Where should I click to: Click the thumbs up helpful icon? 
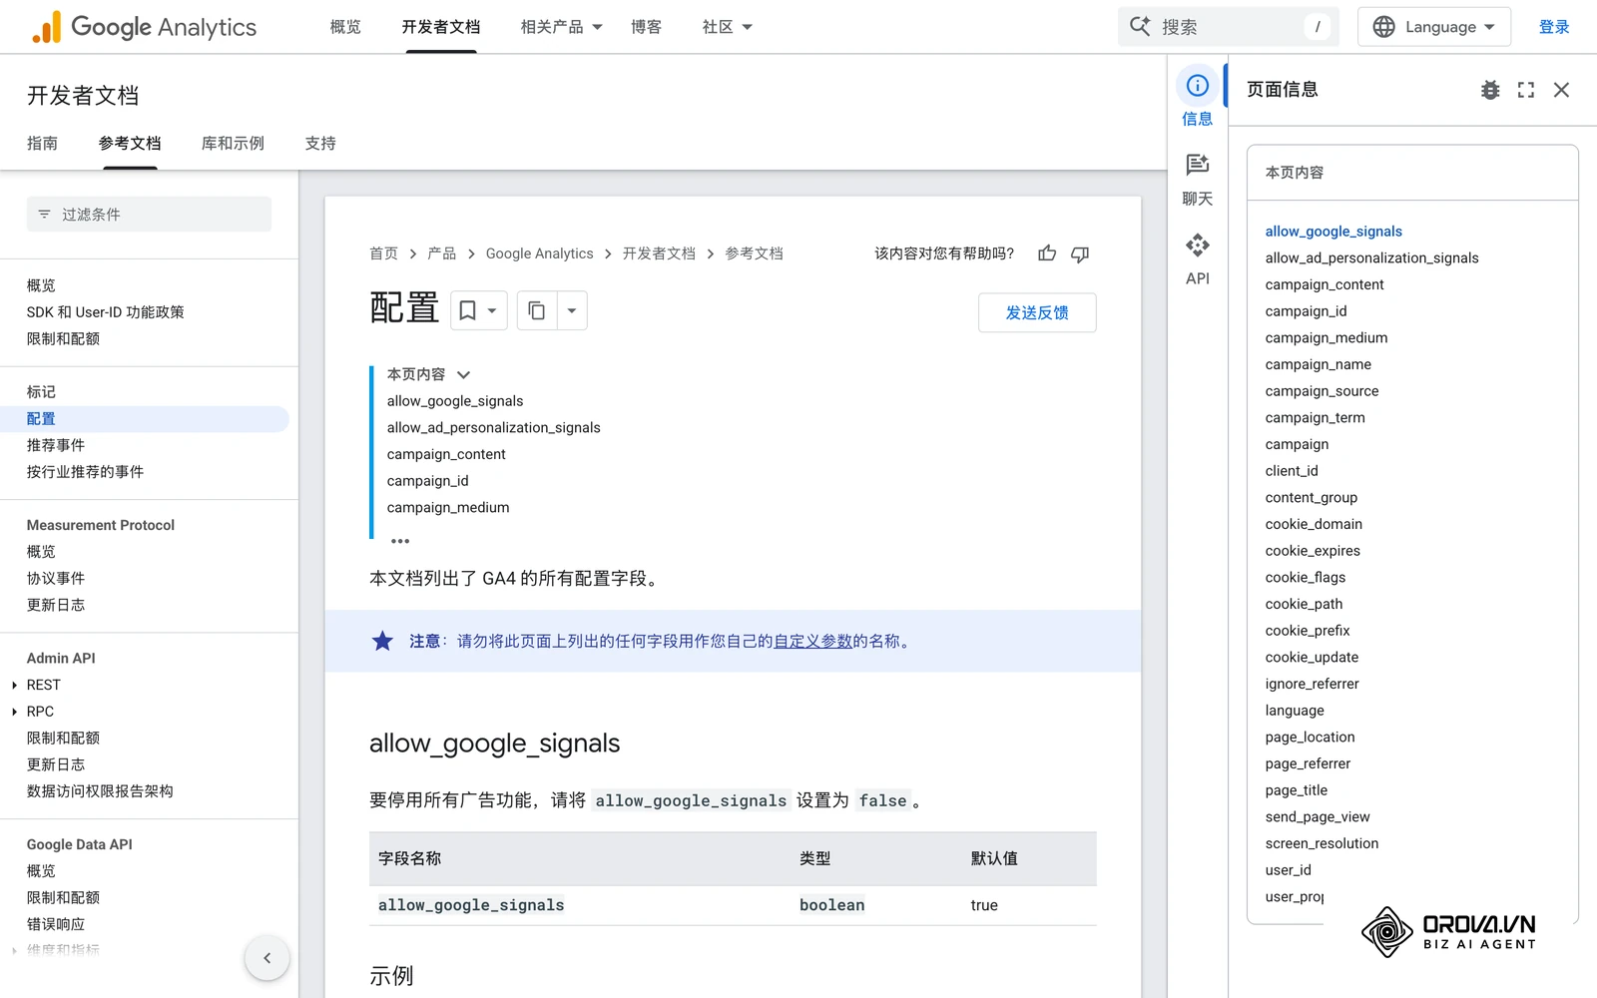point(1047,253)
